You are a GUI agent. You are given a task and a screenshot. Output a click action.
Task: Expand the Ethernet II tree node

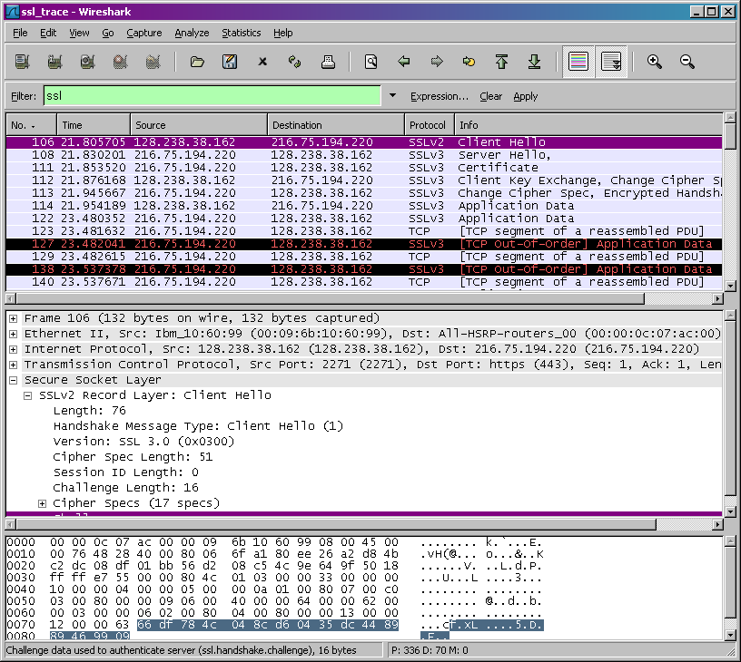tap(14, 334)
